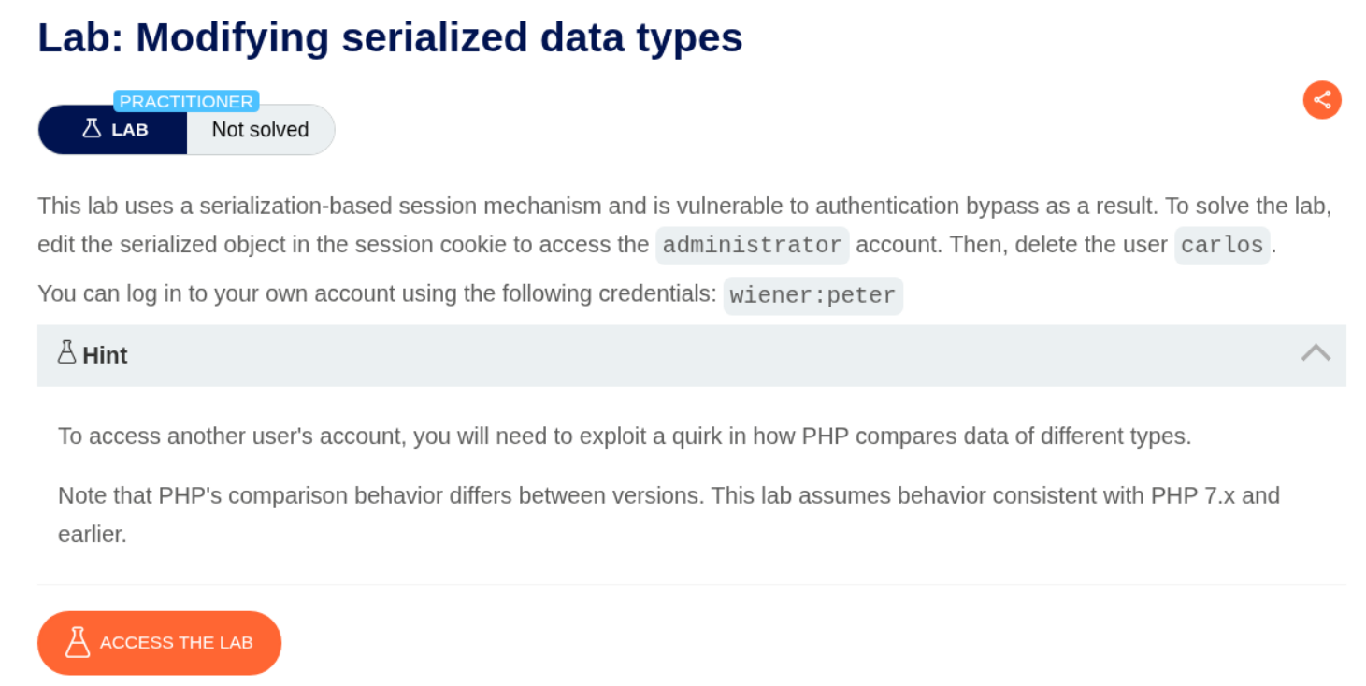Click the divider line below the hint text
Viewport: 1366px width, 686px height.
click(x=692, y=585)
